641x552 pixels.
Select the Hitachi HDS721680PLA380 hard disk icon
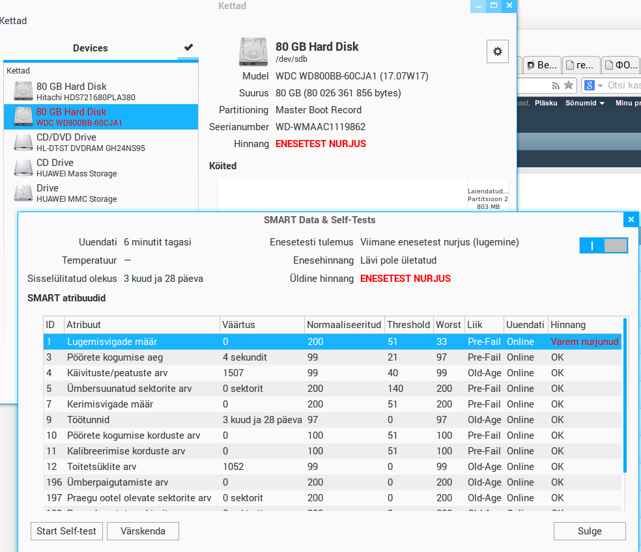coord(23,91)
